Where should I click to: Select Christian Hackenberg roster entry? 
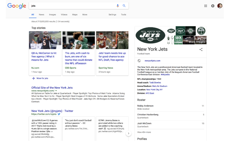[x=171, y=116]
